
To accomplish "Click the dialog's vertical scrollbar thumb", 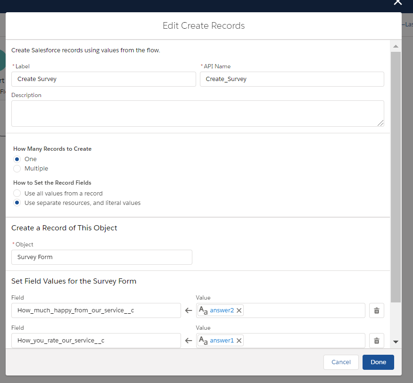I will [x=396, y=177].
